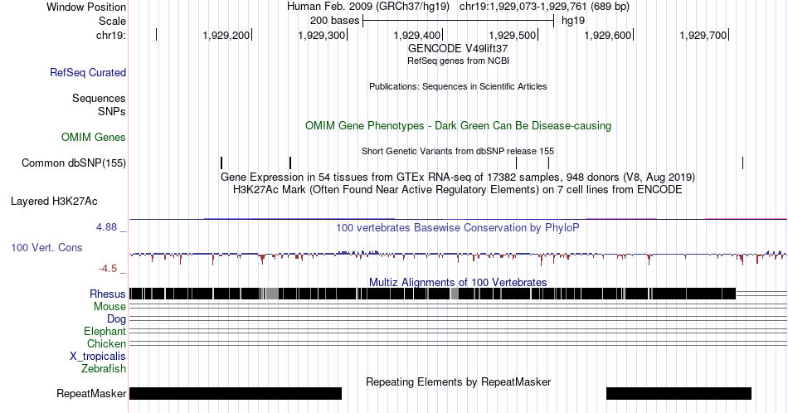Click the dbSNP variant tick below 1,929,300
The width and height of the screenshot is (788, 413).
(290, 163)
